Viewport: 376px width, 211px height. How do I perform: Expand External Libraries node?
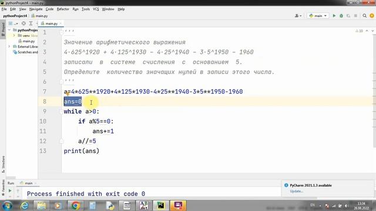9,46
